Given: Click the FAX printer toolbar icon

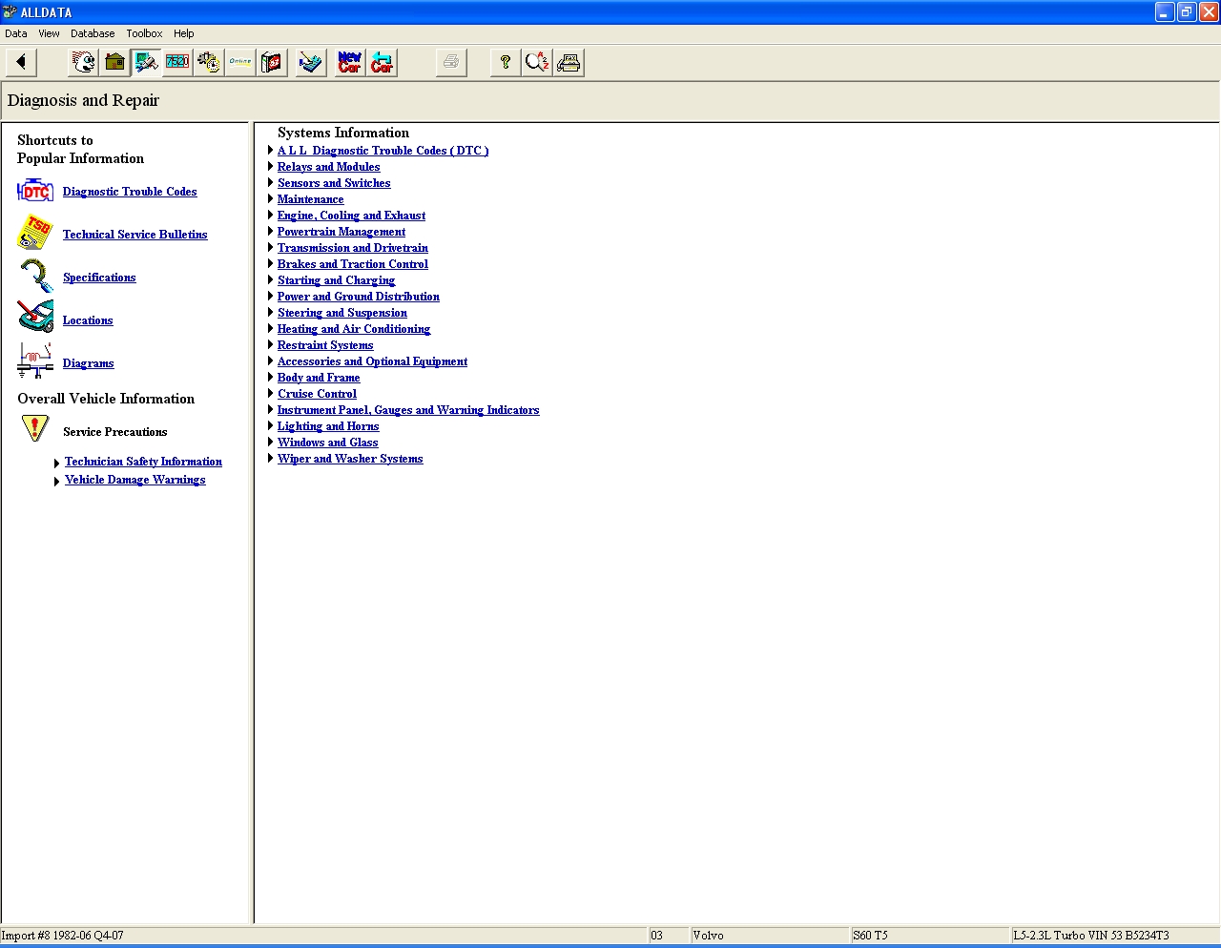Looking at the screenshot, I should pos(569,63).
